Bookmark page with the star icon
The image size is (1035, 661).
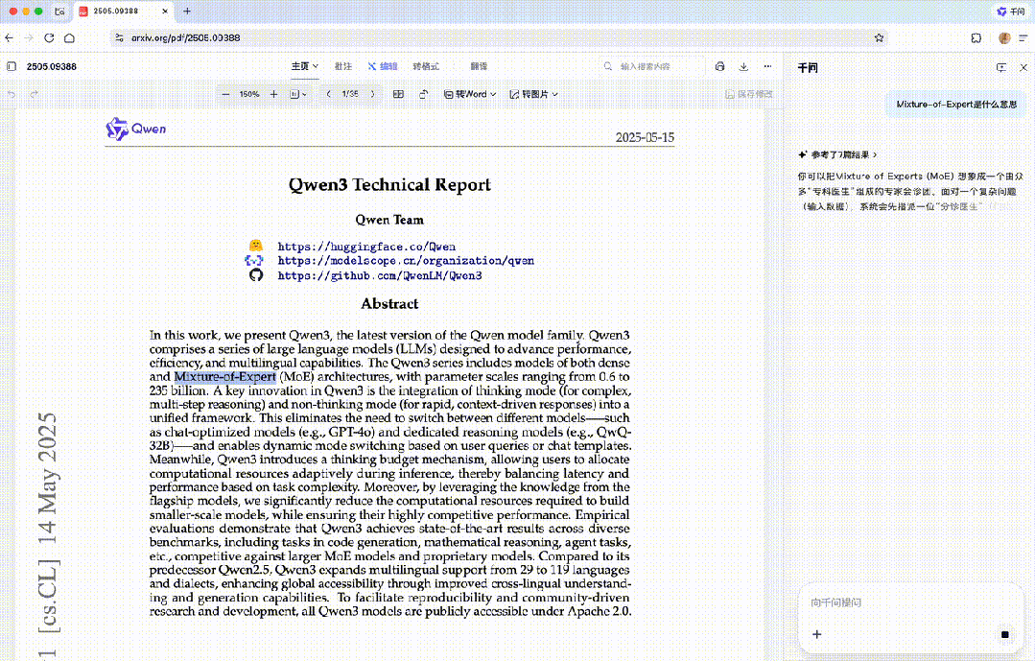click(x=879, y=37)
